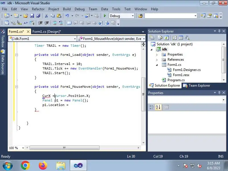Click the Open File folder icon
228x171 pixels.
point(26,16)
